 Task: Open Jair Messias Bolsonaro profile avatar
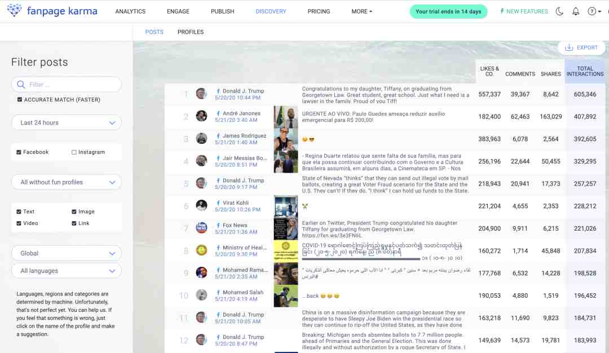click(201, 160)
